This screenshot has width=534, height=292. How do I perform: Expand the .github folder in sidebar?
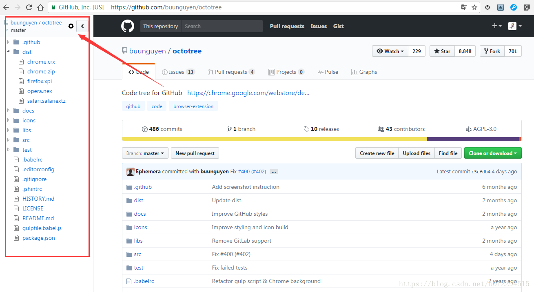[8, 42]
